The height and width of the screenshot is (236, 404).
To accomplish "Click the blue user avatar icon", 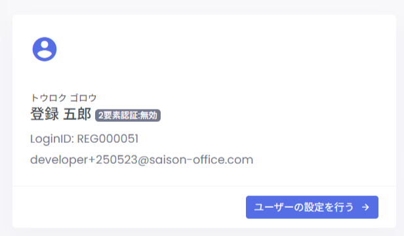I will [45, 49].
